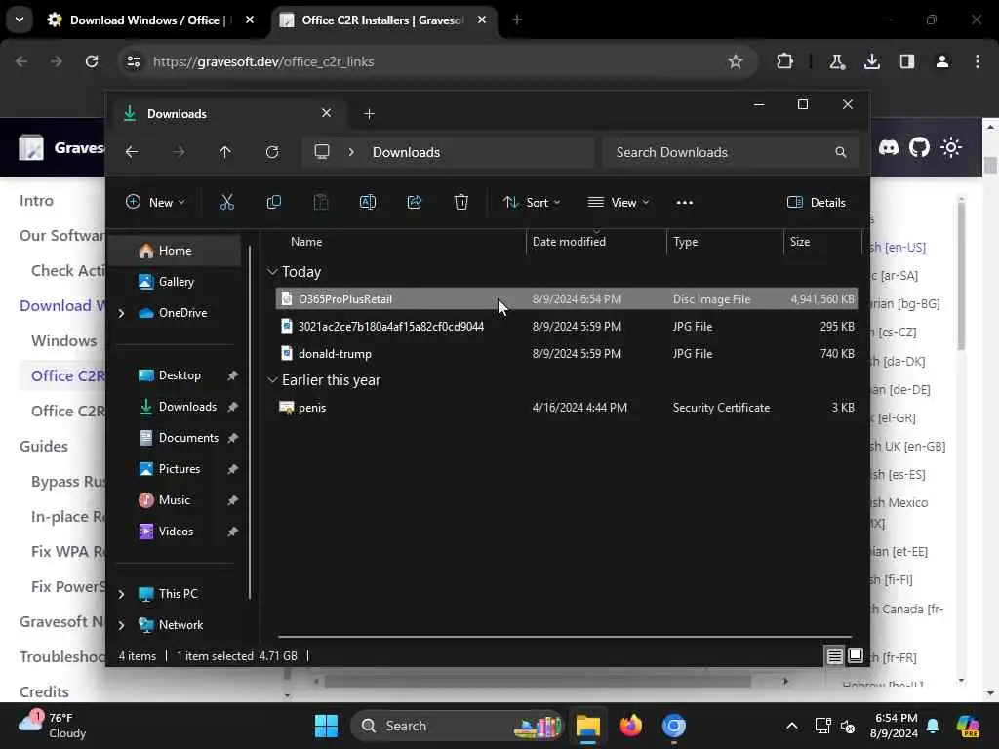Image resolution: width=999 pixels, height=749 pixels.
Task: Toggle the light/dark theme sun icon
Action: pos(951,148)
